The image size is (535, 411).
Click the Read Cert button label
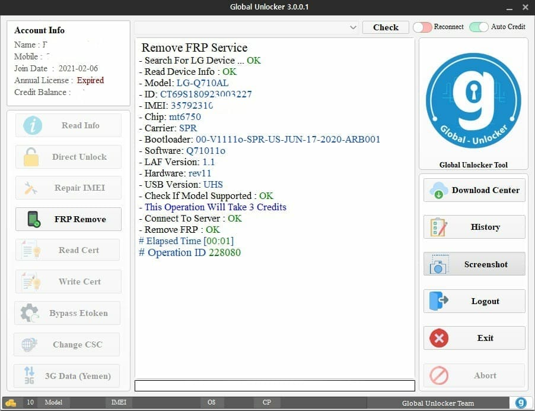pos(79,250)
